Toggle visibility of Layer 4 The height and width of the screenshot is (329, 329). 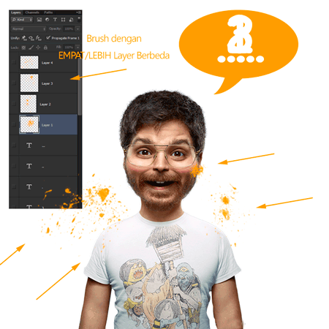tap(14, 62)
